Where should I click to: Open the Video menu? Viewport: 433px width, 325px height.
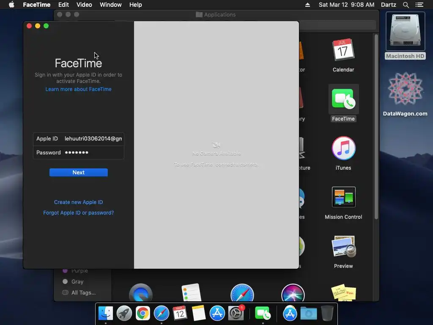pyautogui.click(x=84, y=5)
